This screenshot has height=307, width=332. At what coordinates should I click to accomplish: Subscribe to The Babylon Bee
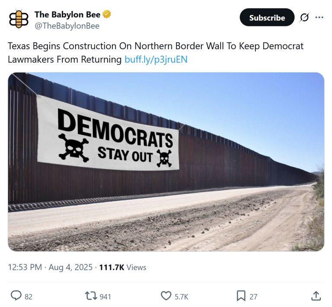pyautogui.click(x=267, y=17)
